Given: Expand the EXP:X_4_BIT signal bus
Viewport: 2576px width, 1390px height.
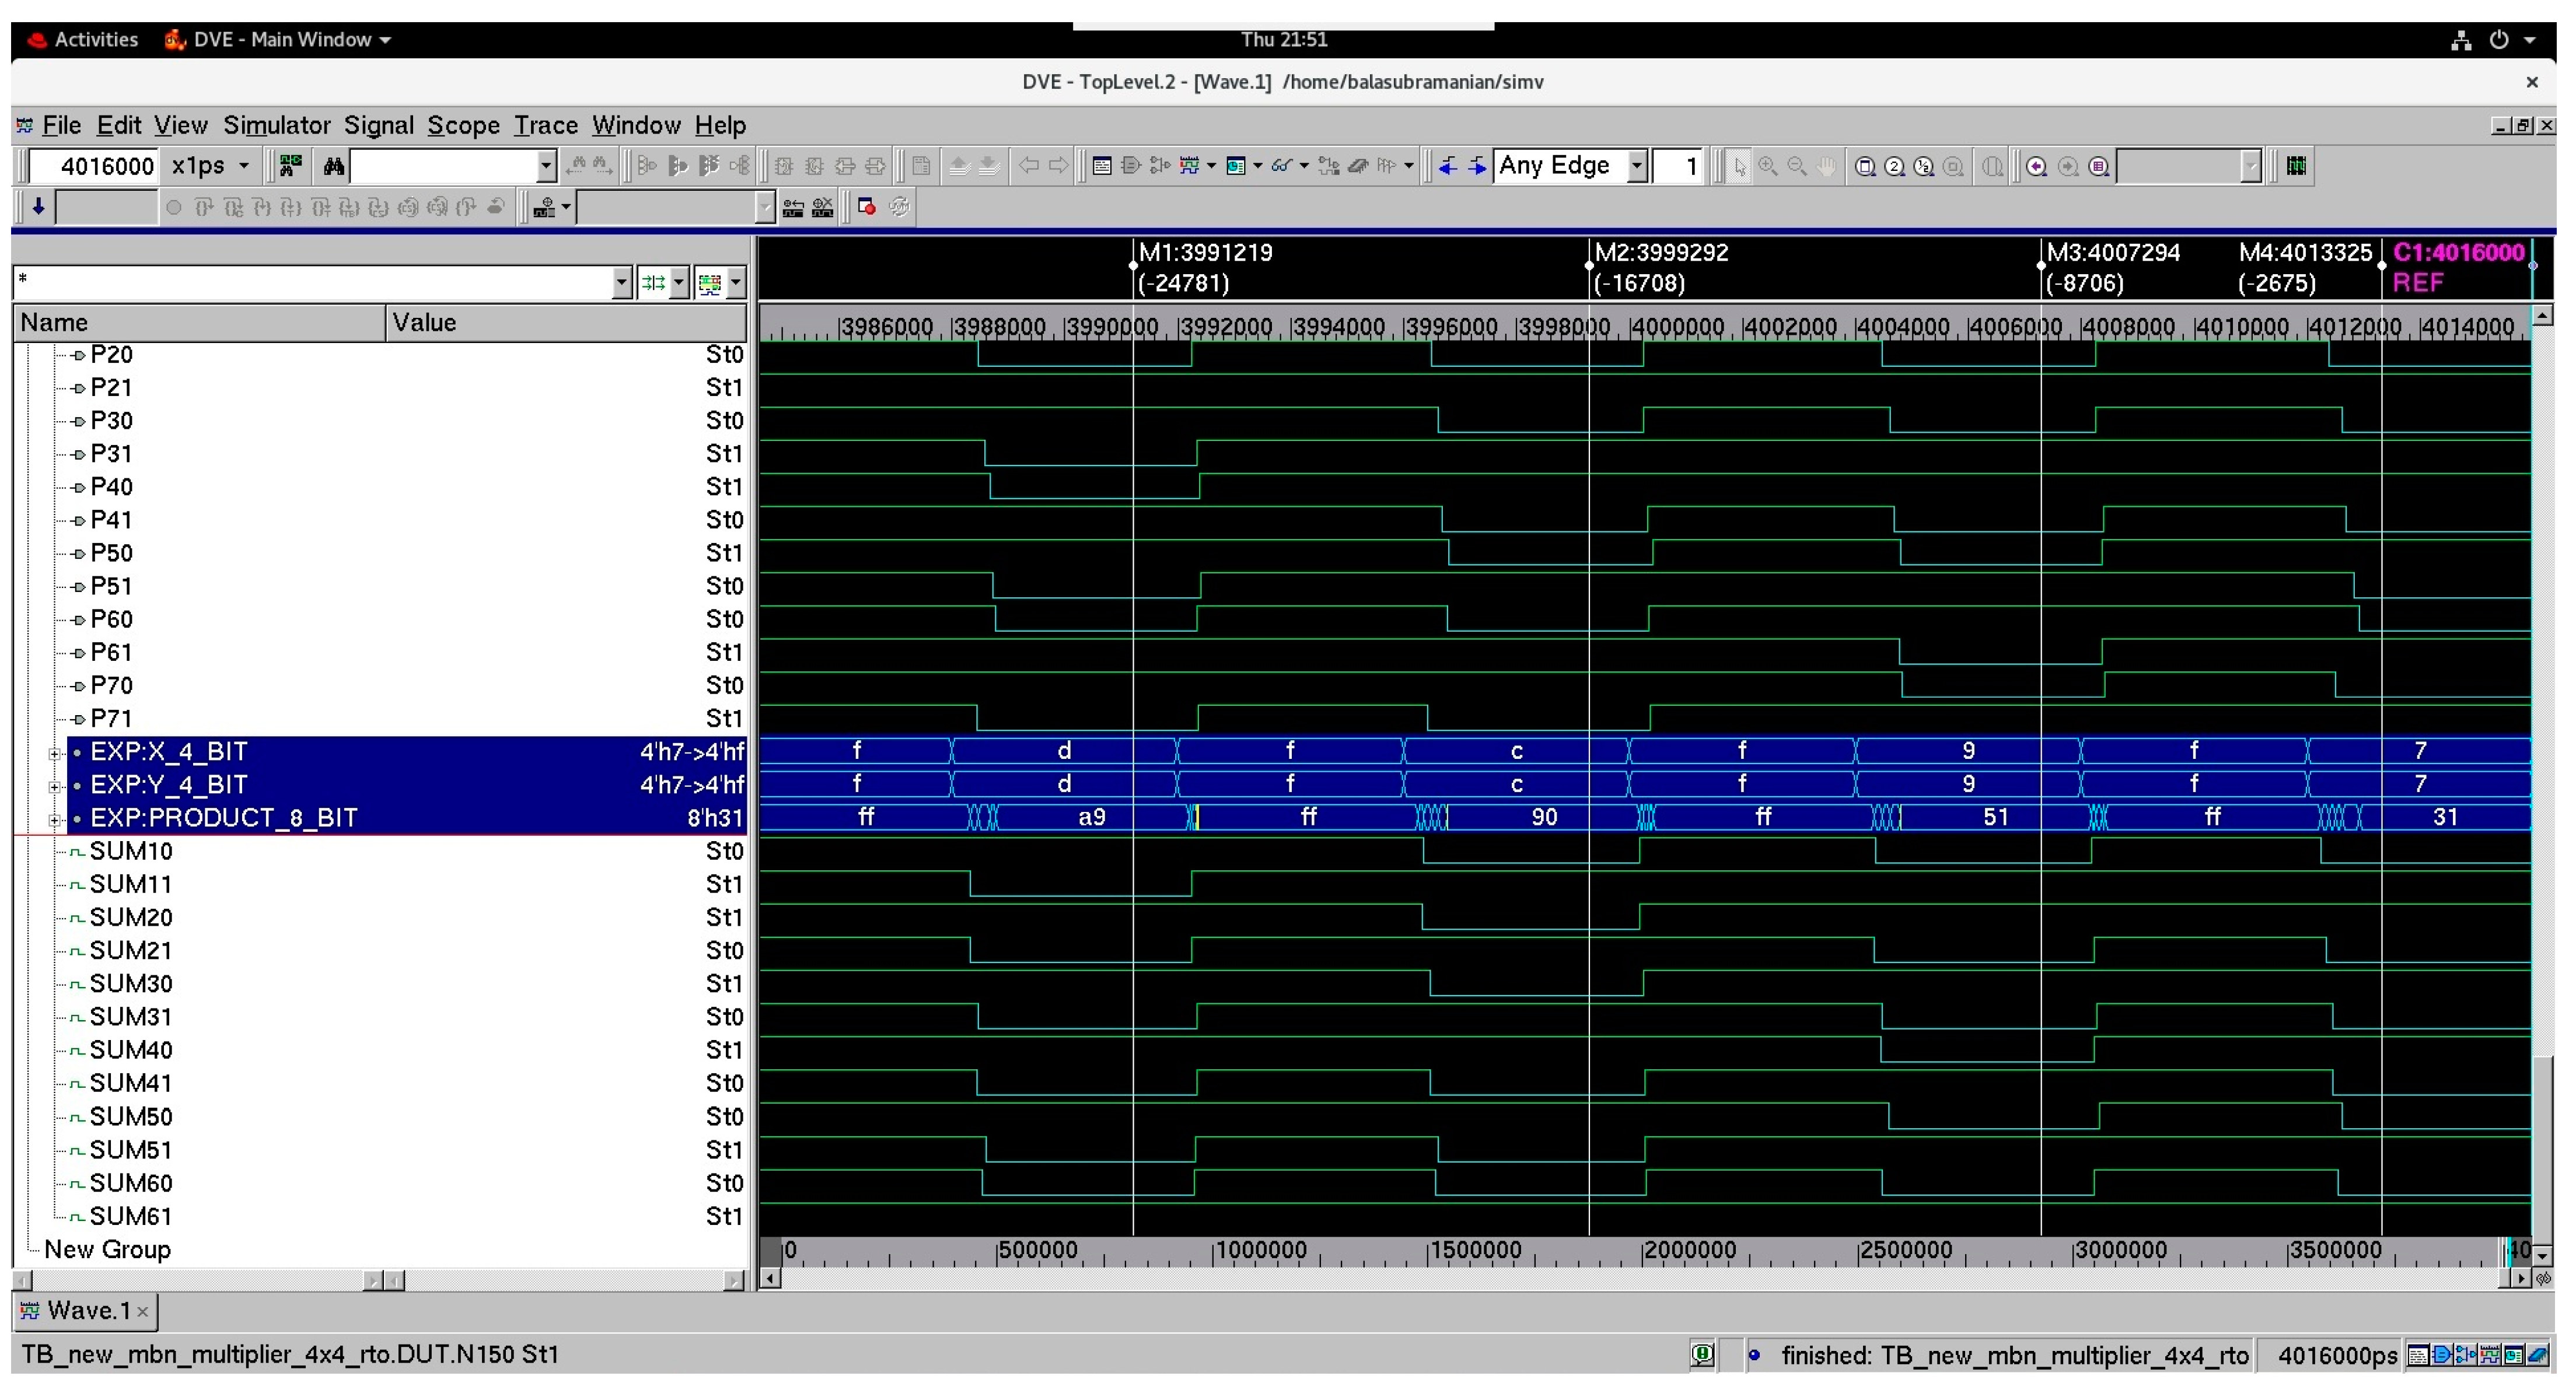Looking at the screenshot, I should click(54, 753).
